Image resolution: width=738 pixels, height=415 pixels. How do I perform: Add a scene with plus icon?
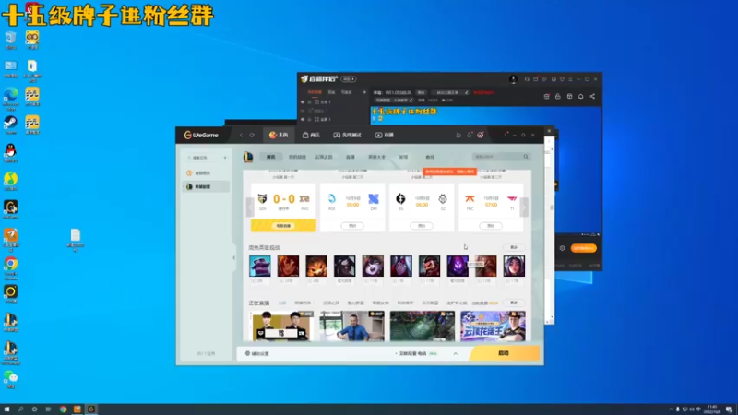coord(363,93)
